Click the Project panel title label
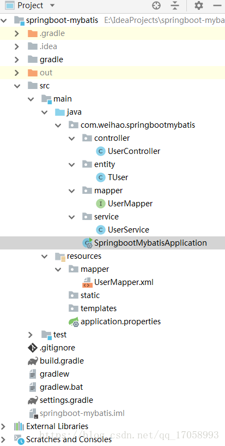The width and height of the screenshot is (225, 446). (31, 5)
